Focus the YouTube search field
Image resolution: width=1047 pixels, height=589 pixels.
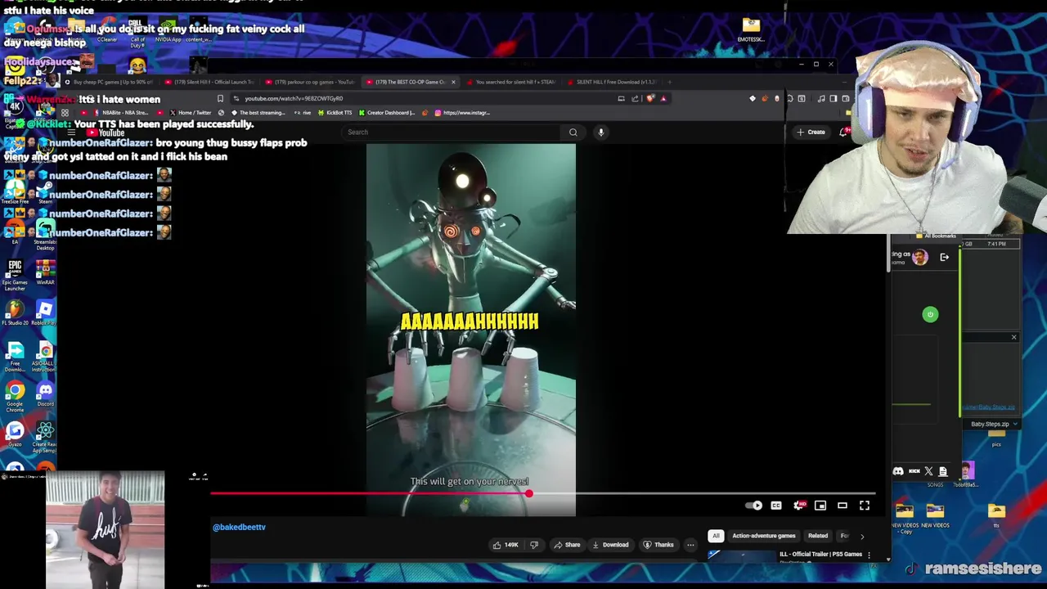click(452, 132)
